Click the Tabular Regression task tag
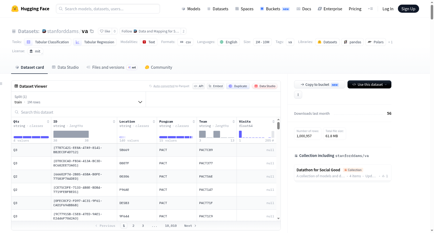This screenshot has width=434, height=233. coord(95,42)
